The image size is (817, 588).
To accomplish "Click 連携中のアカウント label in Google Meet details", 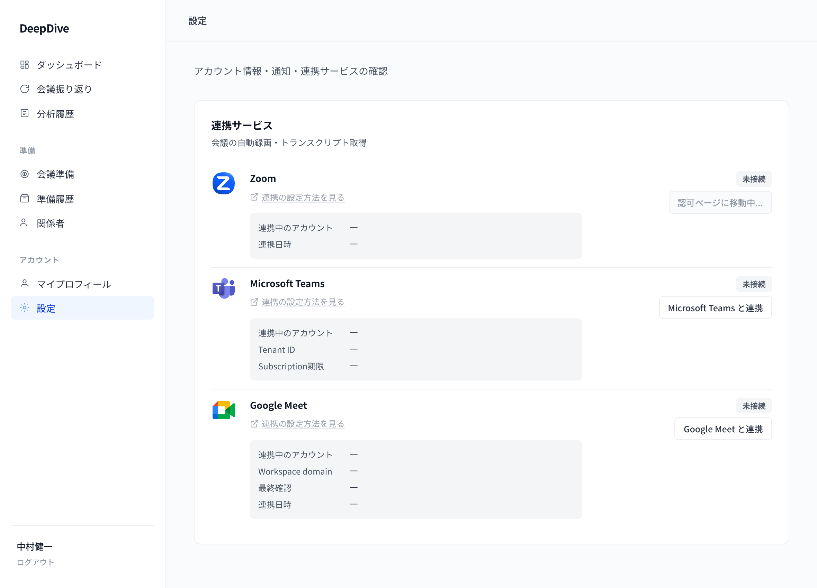I will click(295, 454).
